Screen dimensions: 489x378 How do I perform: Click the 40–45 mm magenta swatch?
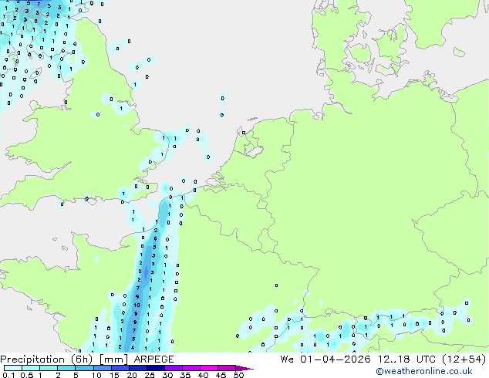(209, 368)
